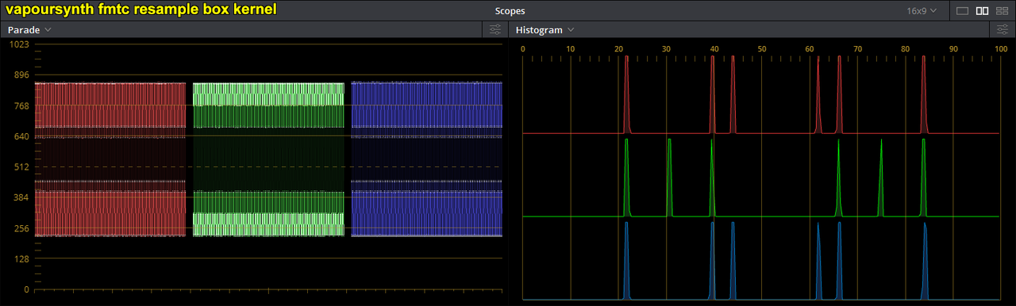Image resolution: width=1016 pixels, height=306 pixels.
Task: Switch to single scope layout view
Action: tap(963, 11)
